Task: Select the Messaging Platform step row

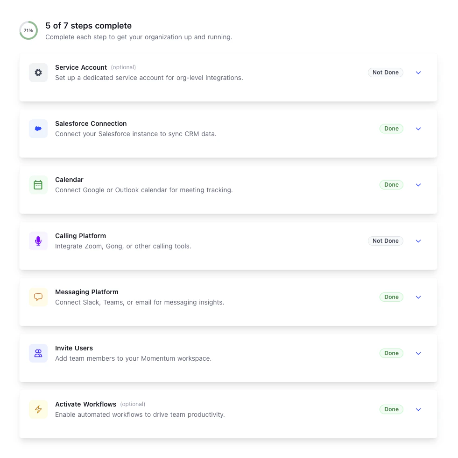Action: 228,297
